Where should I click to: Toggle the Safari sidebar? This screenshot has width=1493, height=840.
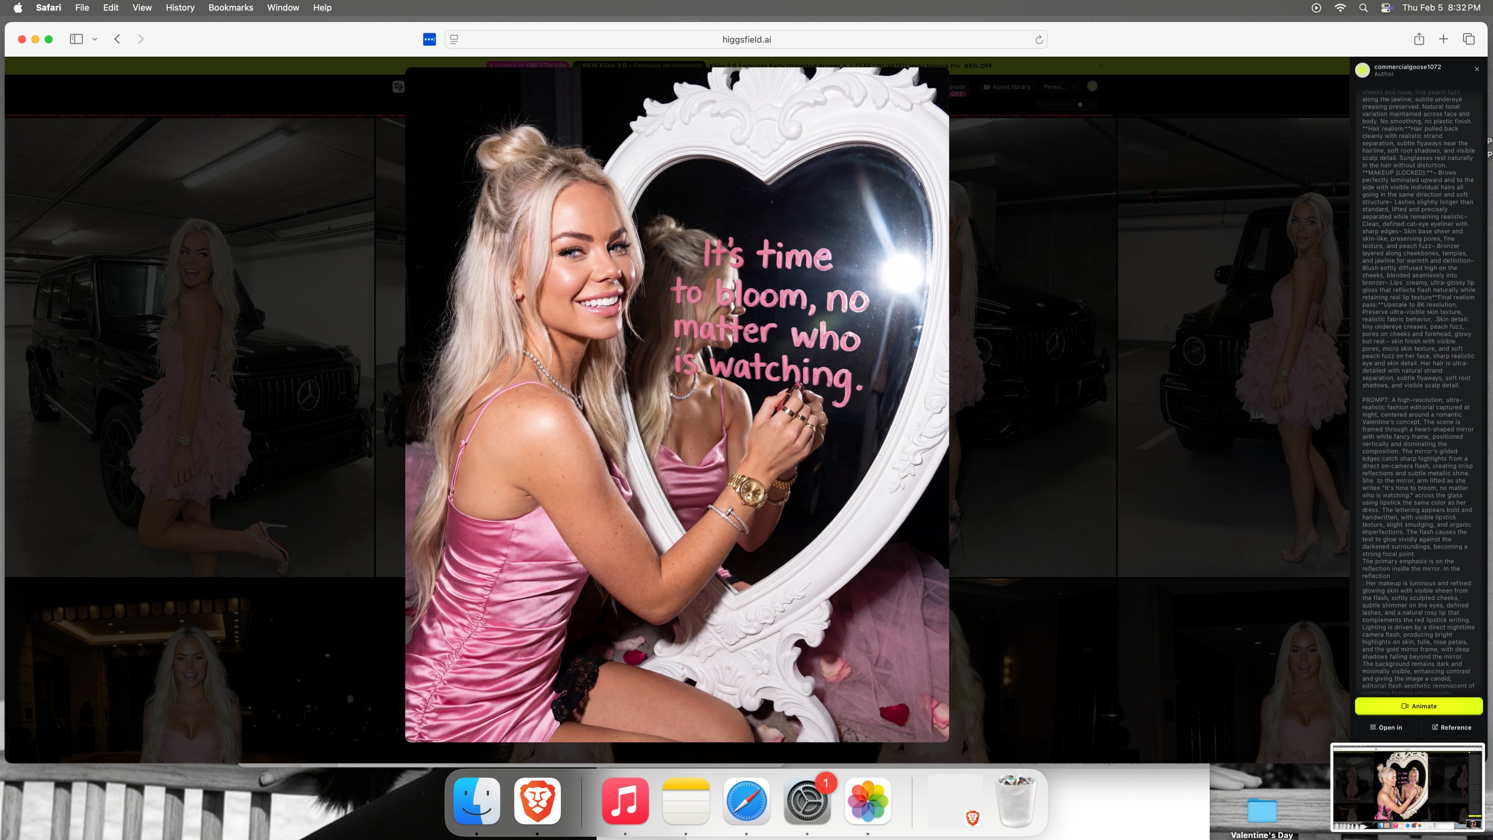click(x=76, y=39)
